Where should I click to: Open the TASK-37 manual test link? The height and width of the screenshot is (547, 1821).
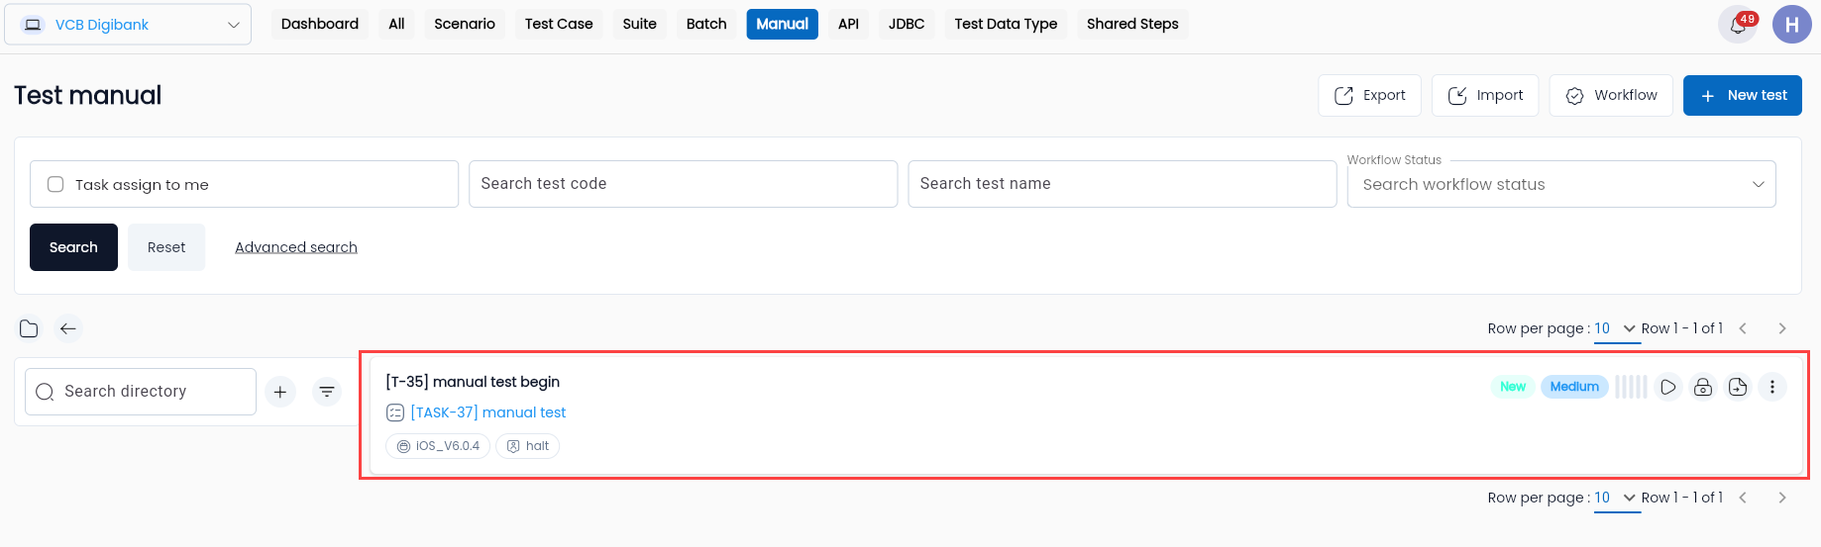(x=488, y=412)
